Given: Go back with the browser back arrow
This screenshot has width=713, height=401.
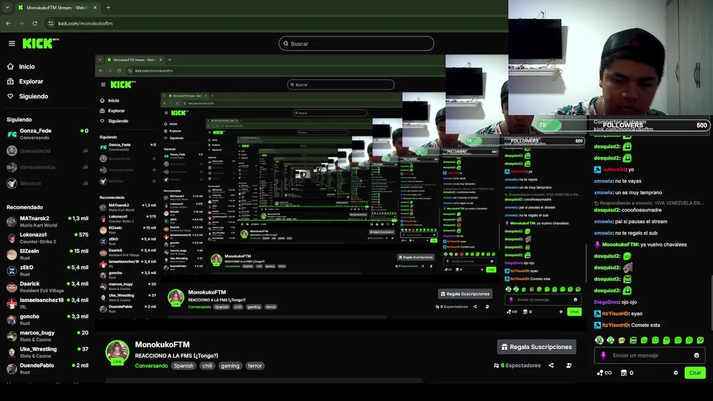Looking at the screenshot, I should [x=8, y=23].
